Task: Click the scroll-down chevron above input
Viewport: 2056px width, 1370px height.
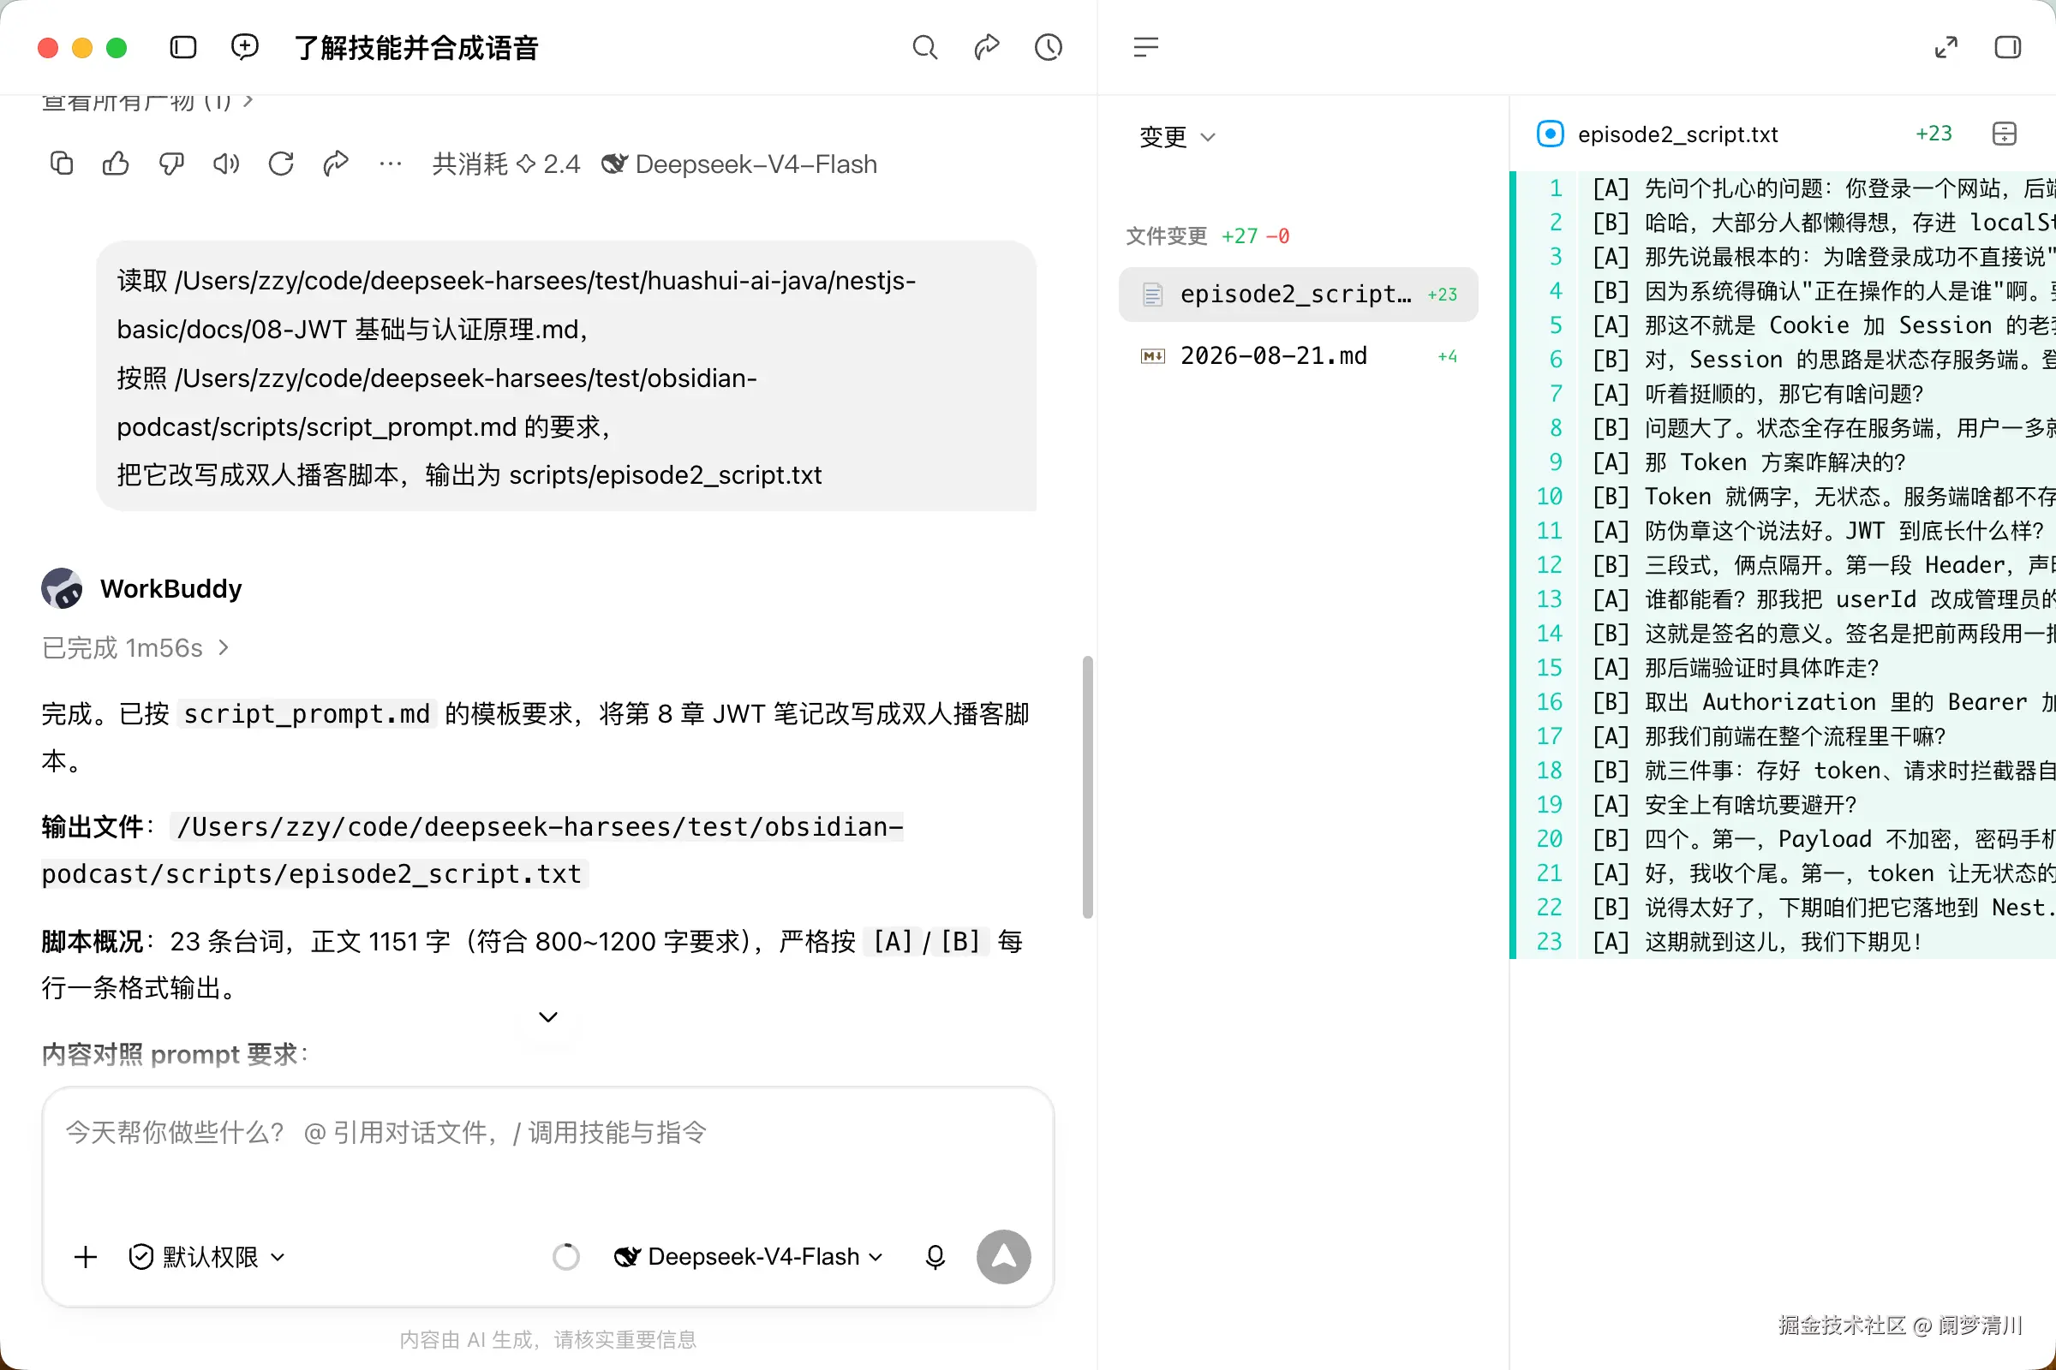Action: pos(548,1017)
